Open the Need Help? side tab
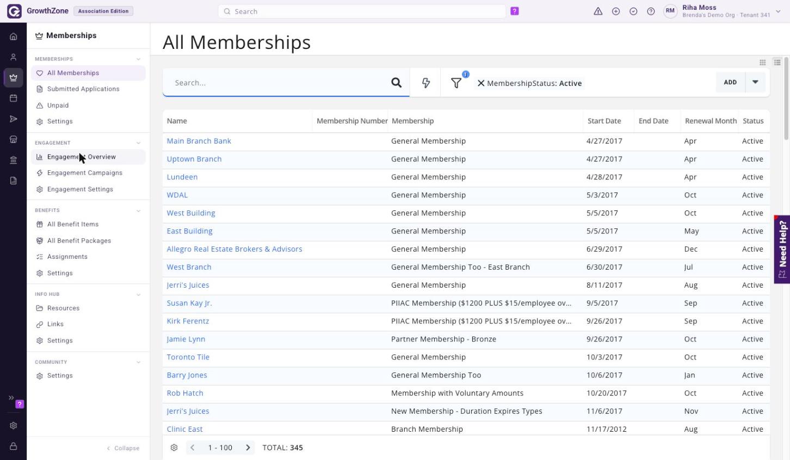 (782, 249)
